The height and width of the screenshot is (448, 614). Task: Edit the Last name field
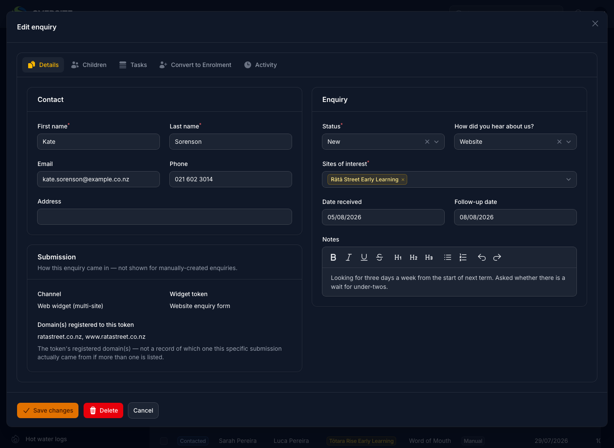231,142
